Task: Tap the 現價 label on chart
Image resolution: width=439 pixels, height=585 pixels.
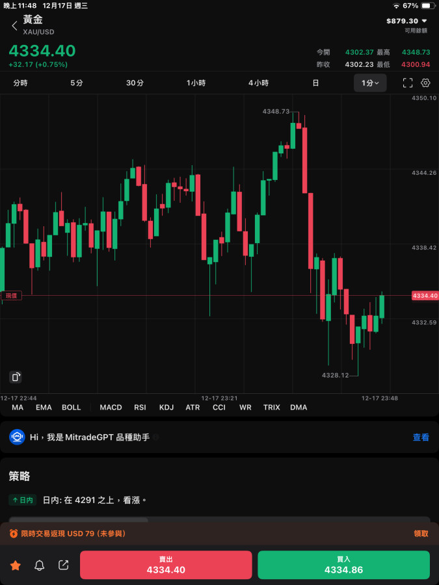Action: point(11,296)
